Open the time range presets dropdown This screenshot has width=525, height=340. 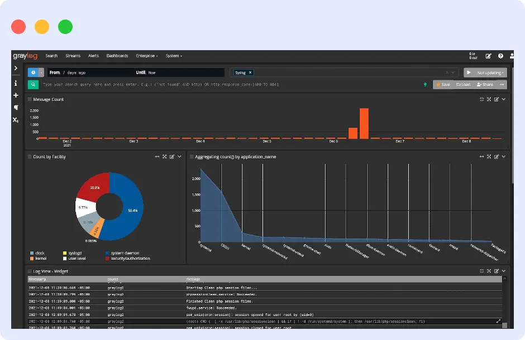coord(41,72)
